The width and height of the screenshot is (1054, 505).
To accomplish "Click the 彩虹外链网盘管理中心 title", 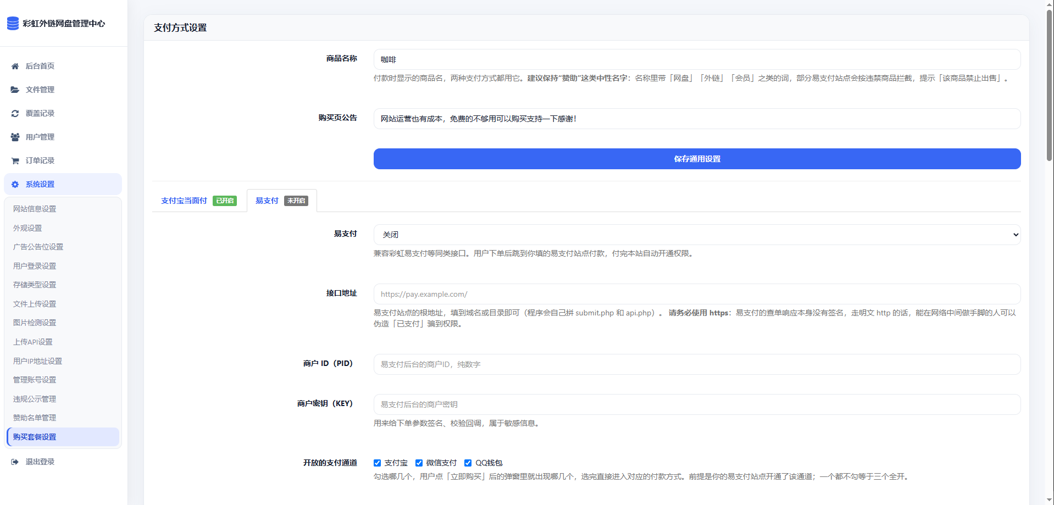I will [64, 23].
